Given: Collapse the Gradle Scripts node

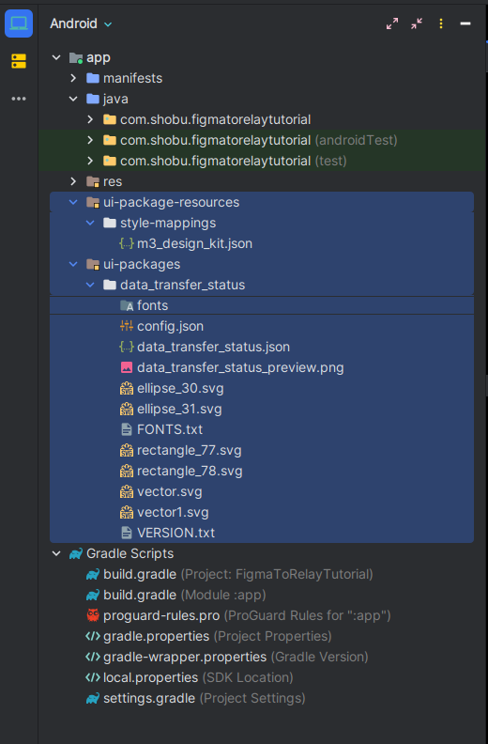Looking at the screenshot, I should tap(56, 553).
